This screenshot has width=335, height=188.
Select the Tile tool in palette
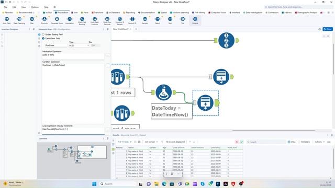[183, 20]
